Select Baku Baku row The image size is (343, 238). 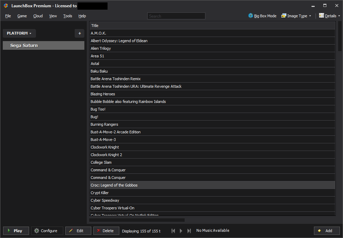point(212,71)
